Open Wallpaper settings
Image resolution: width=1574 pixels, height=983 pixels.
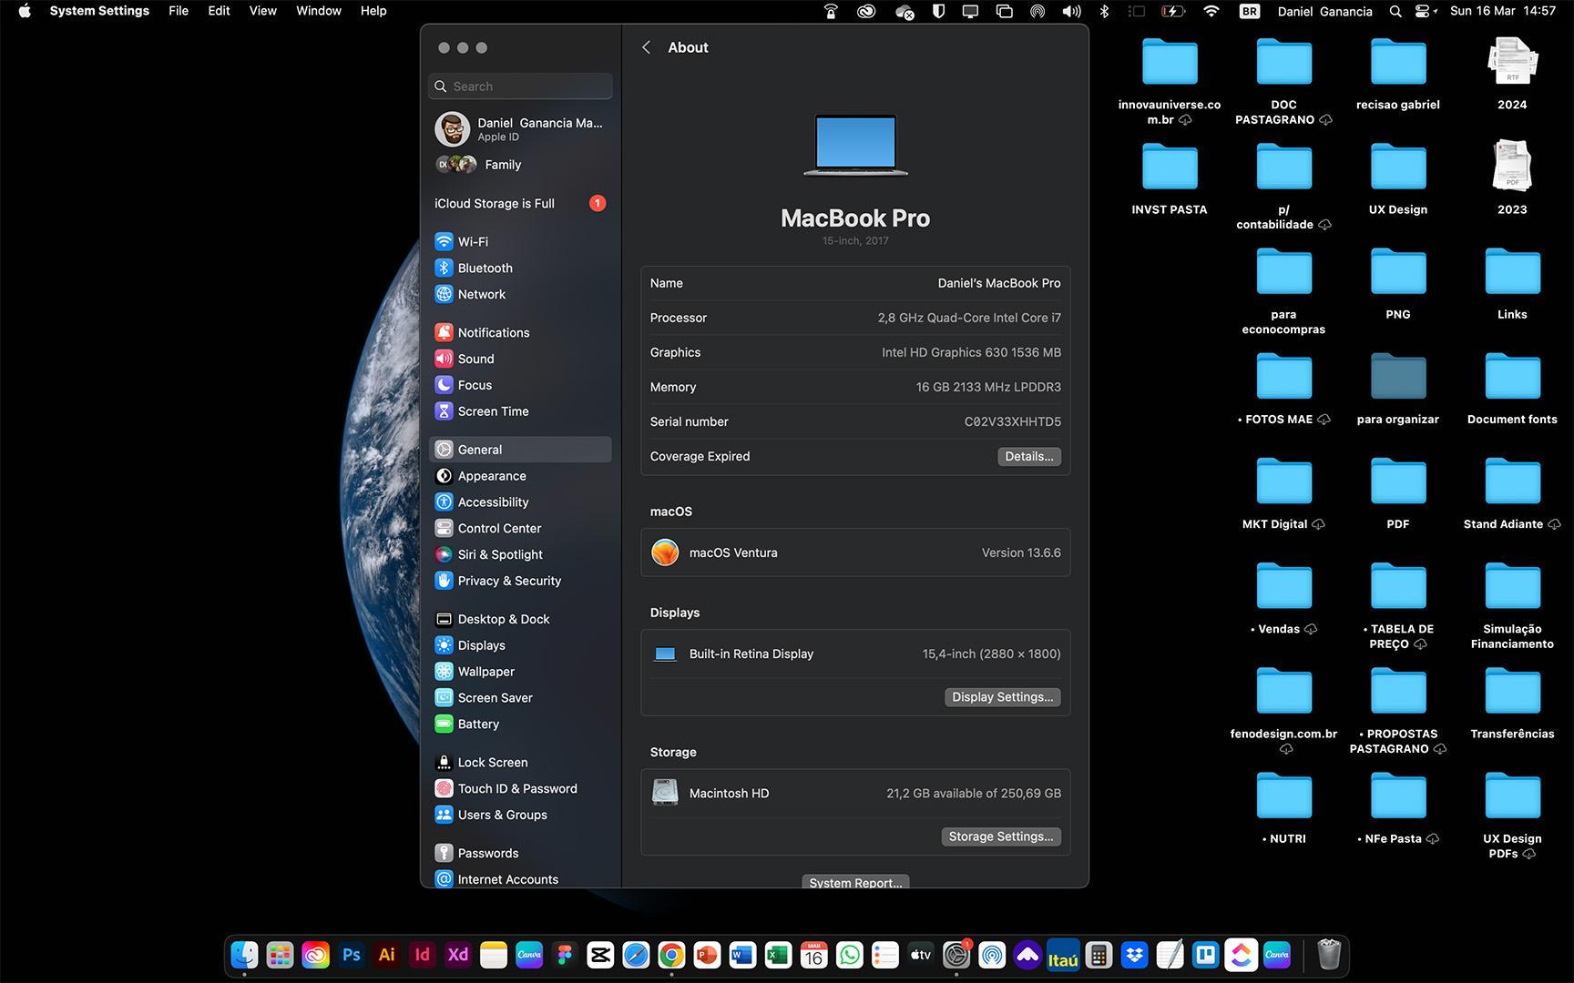coord(520,672)
